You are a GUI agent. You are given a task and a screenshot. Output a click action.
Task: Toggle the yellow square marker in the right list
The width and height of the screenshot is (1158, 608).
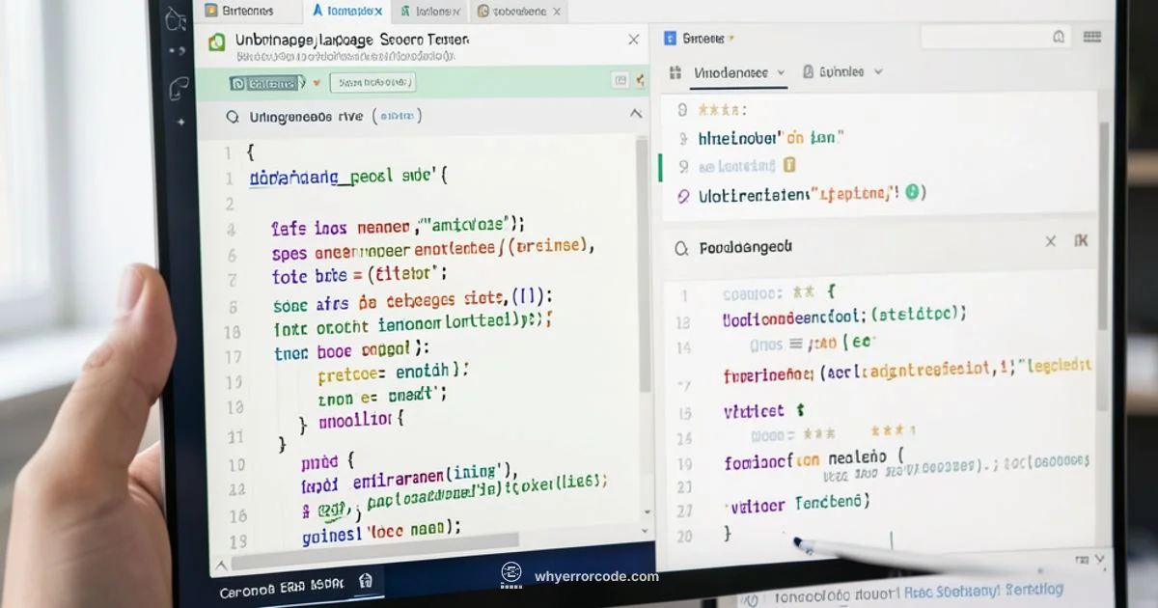point(789,165)
